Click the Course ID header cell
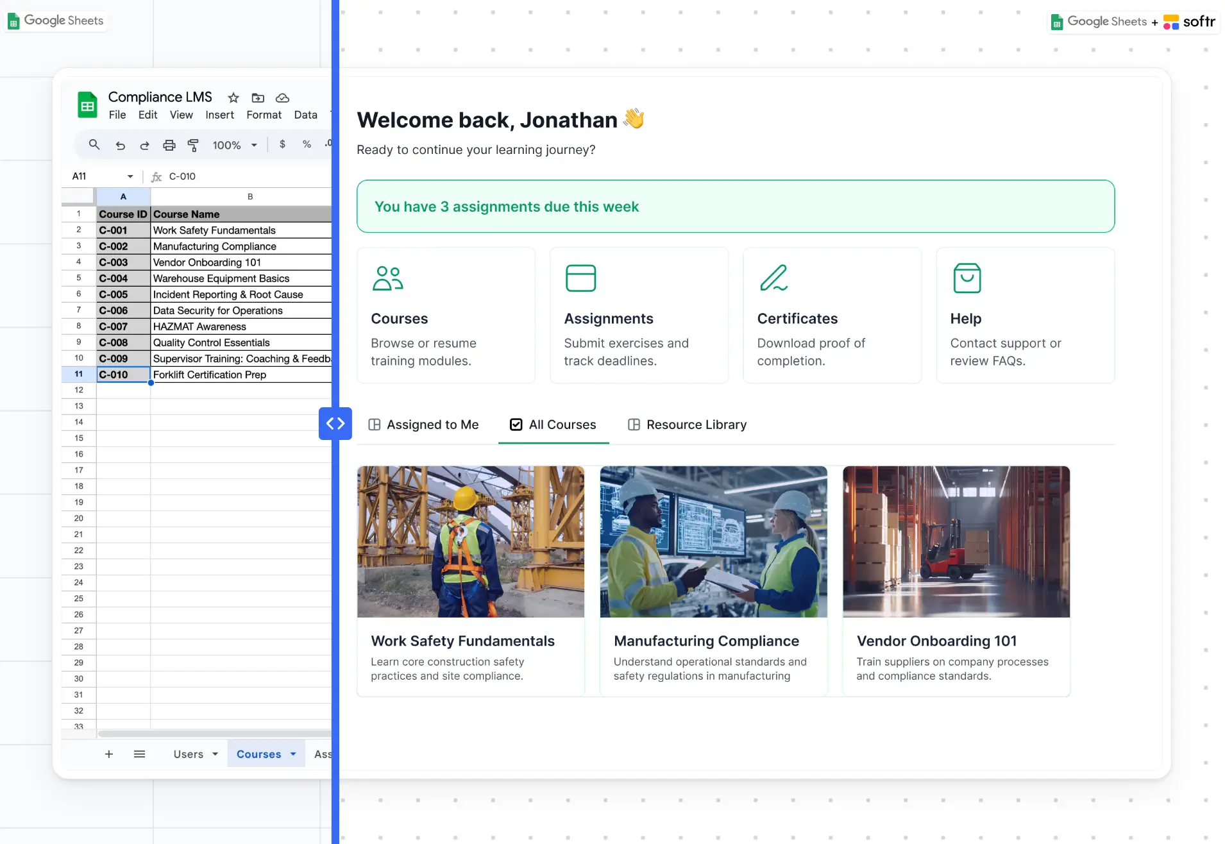The height and width of the screenshot is (844, 1225). click(x=123, y=214)
